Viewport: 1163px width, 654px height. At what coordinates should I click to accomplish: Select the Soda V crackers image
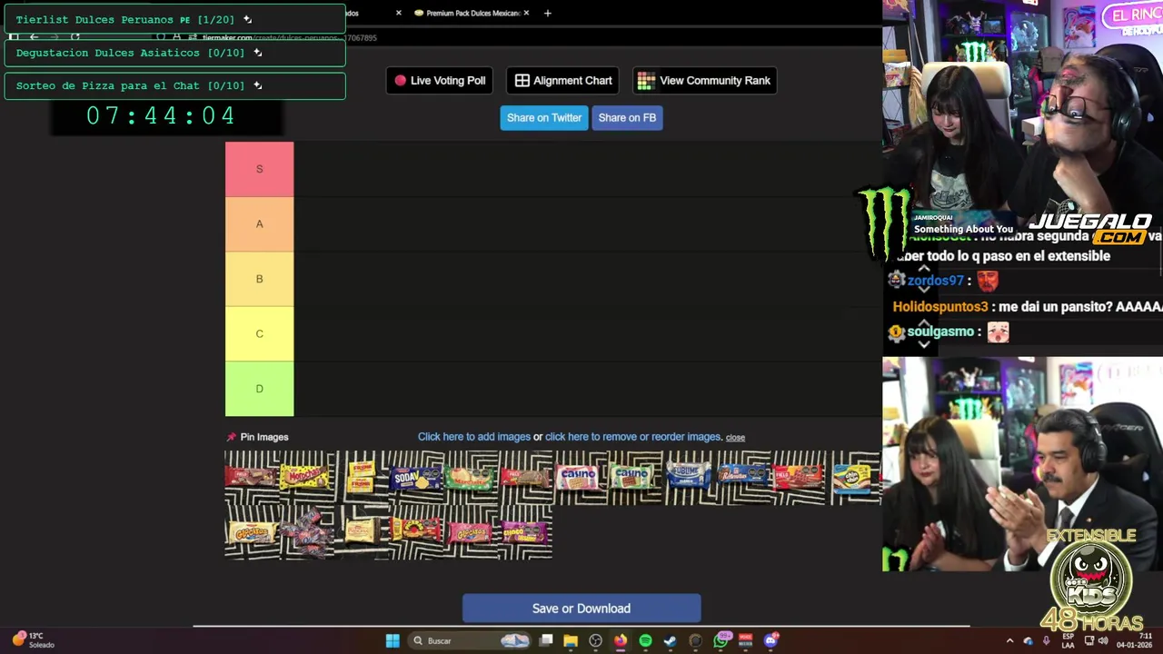click(x=416, y=478)
